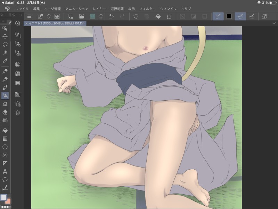278x209 pixels.
Task: Select the Blend tool
Action: [x=5, y=120]
